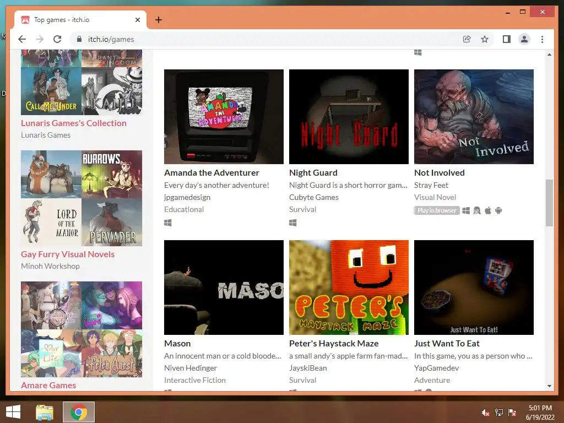Click the Chrome taskbar icon

(79, 412)
